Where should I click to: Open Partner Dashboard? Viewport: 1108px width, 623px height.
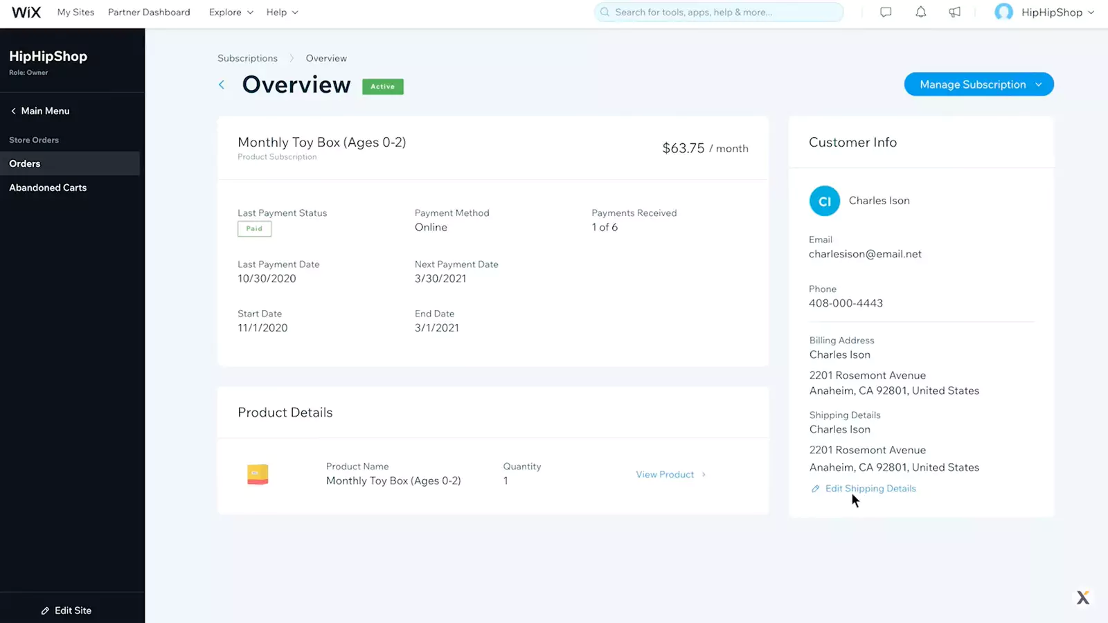coord(149,12)
